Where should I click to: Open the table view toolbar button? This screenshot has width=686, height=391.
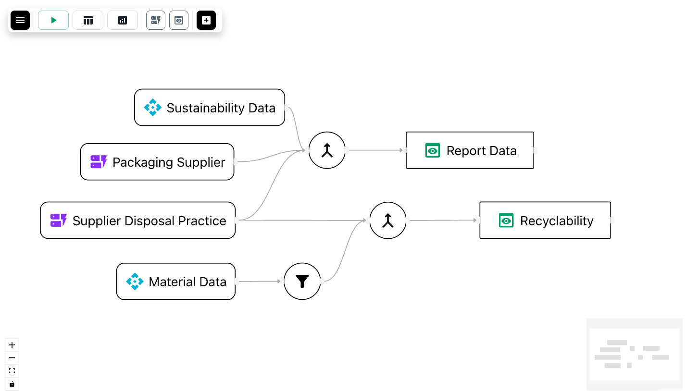pyautogui.click(x=88, y=20)
